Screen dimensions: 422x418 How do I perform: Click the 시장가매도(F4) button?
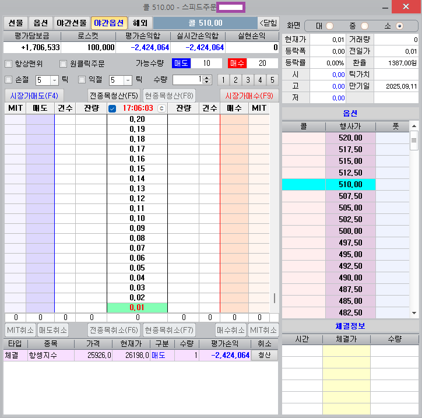[x=34, y=96]
